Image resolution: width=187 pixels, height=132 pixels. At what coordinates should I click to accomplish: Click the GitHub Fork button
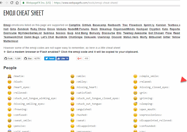click(8, 59)
